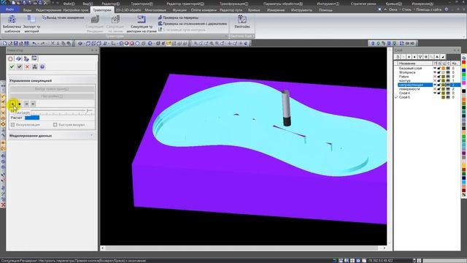Image resolution: width=467 pixels, height=263 pixels.
Task: Click the simulation play/pause button
Action: (x=13, y=104)
